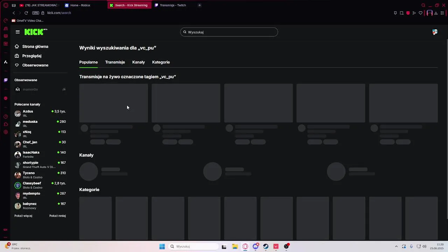The image size is (448, 252).
Task: Open the Kick hamburger menu
Action: pyautogui.click(x=17, y=32)
